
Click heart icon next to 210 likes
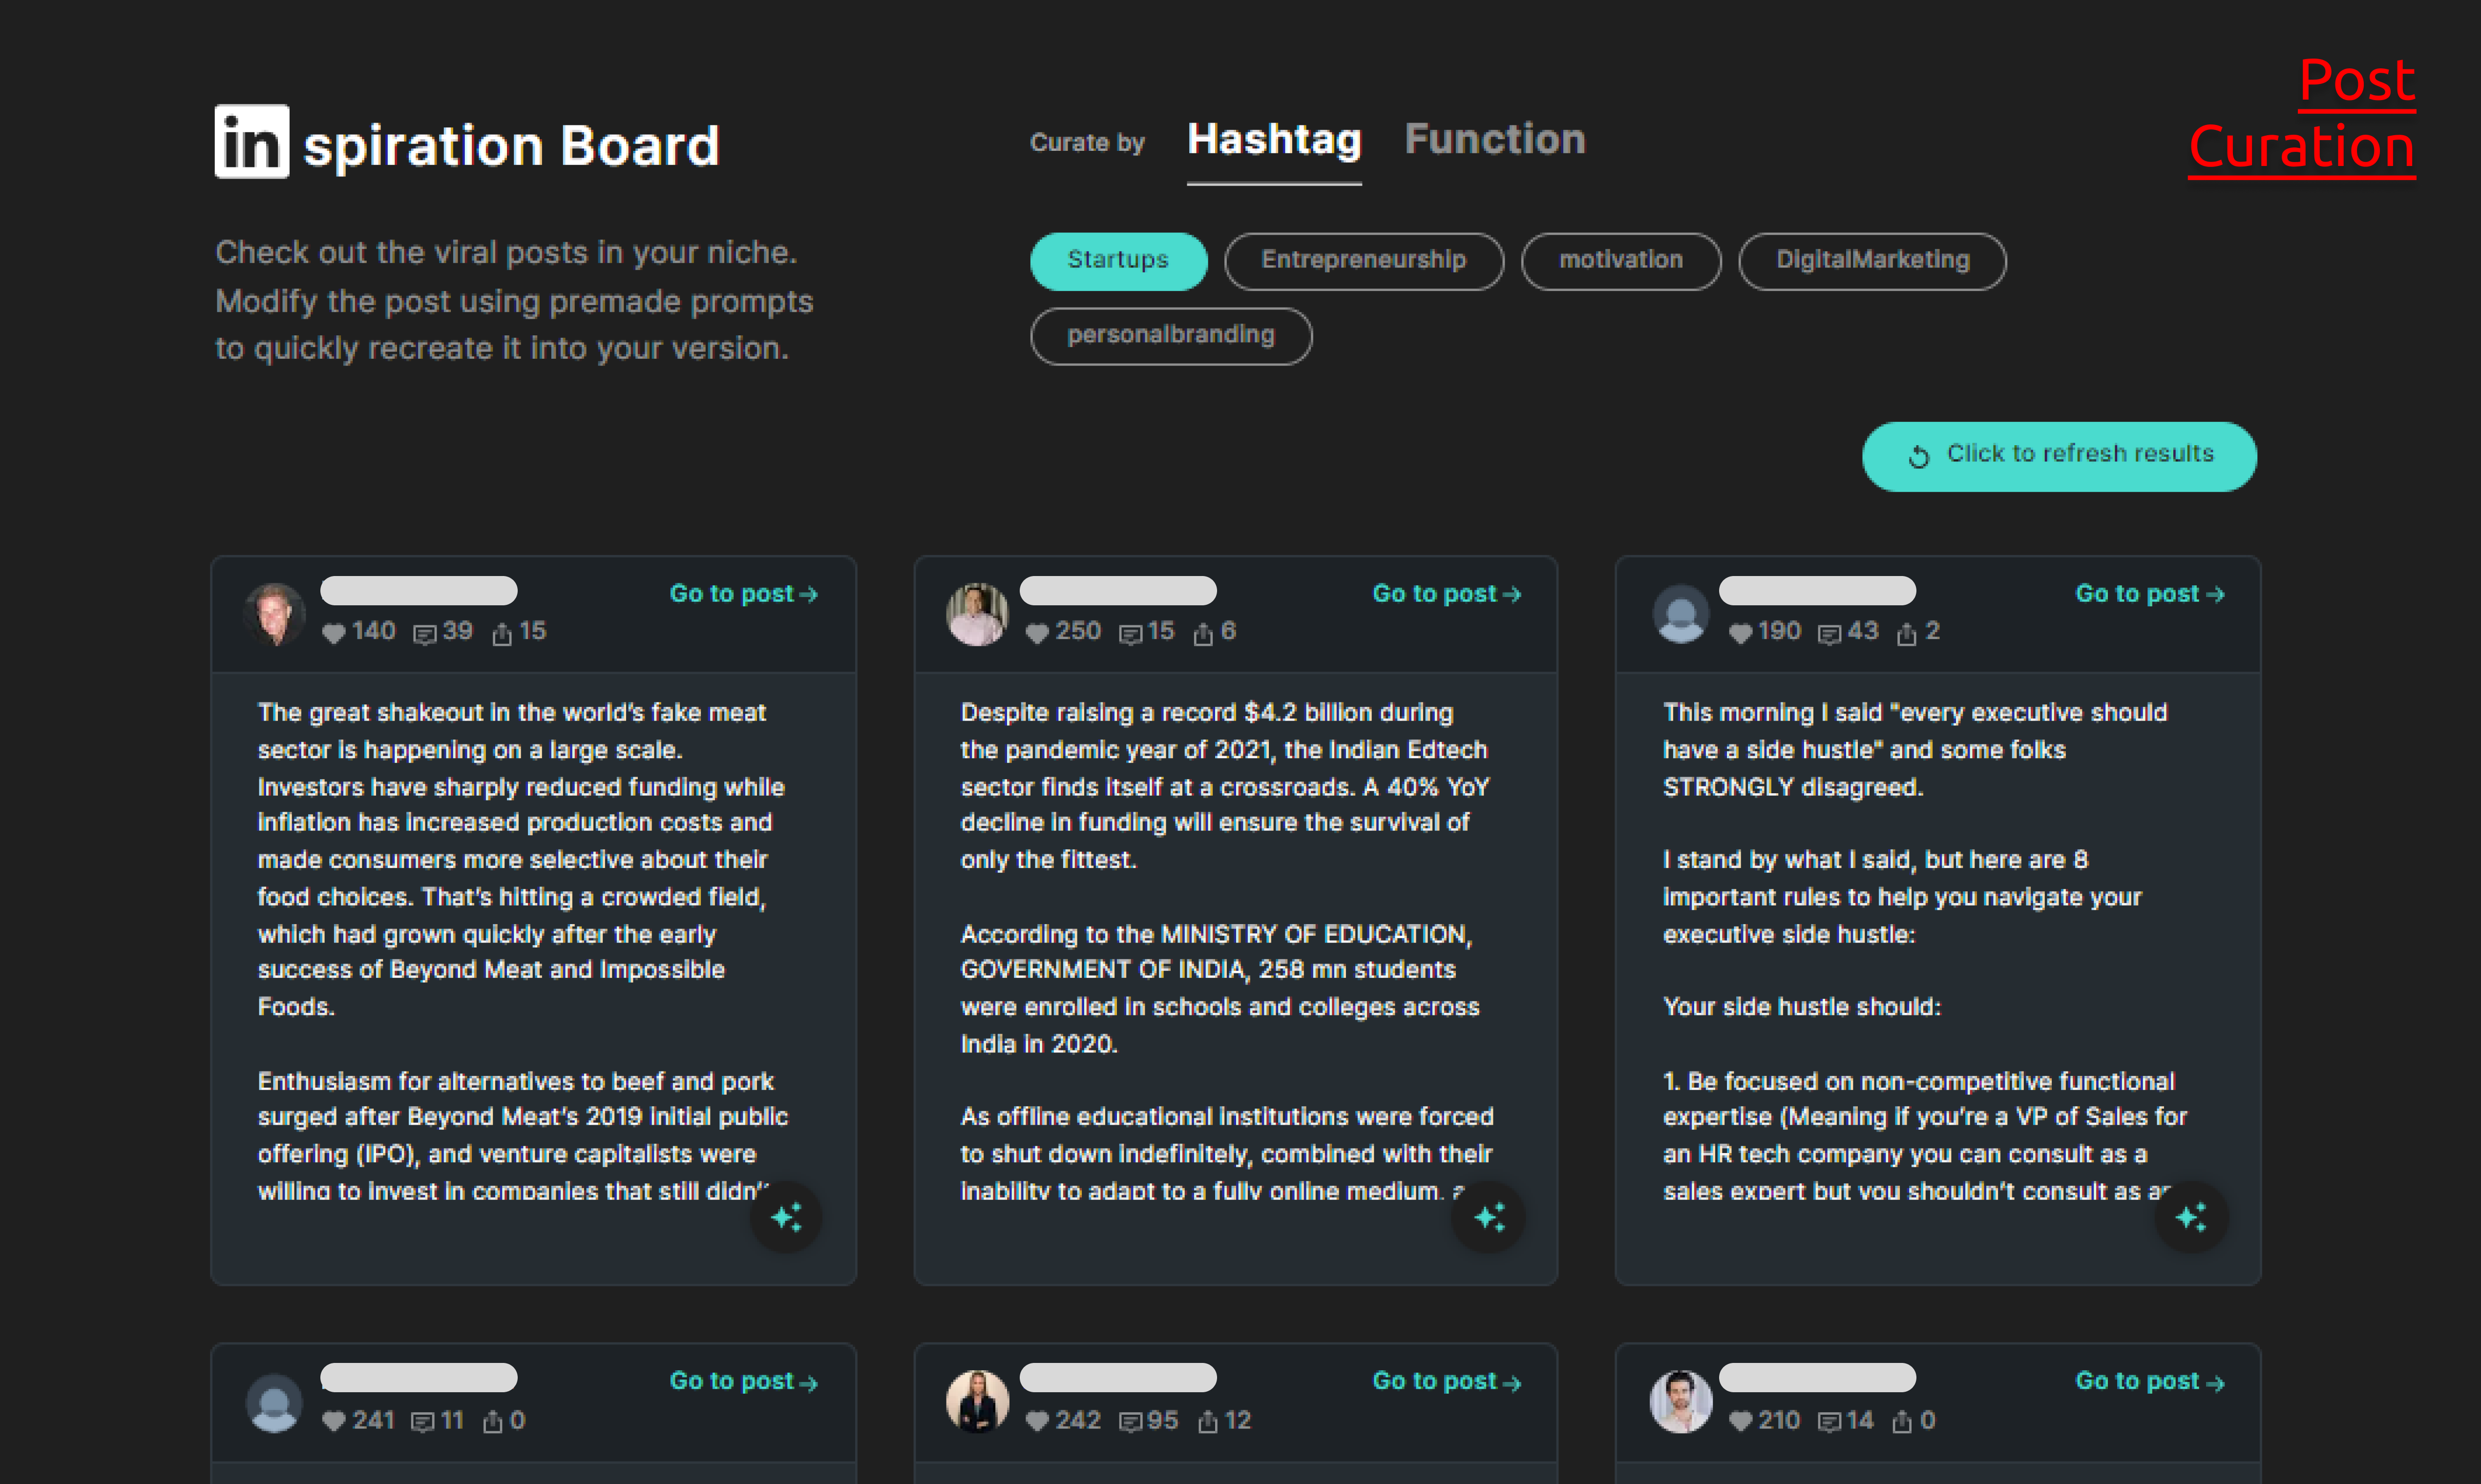click(x=1741, y=1421)
